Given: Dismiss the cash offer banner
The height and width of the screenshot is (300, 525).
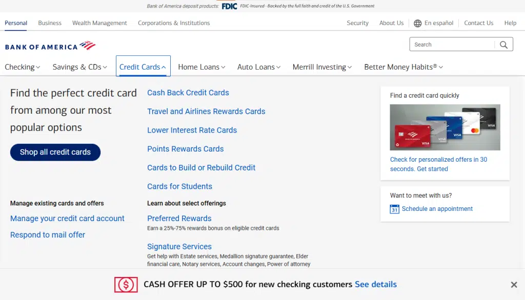Looking at the screenshot, I should 514,285.
